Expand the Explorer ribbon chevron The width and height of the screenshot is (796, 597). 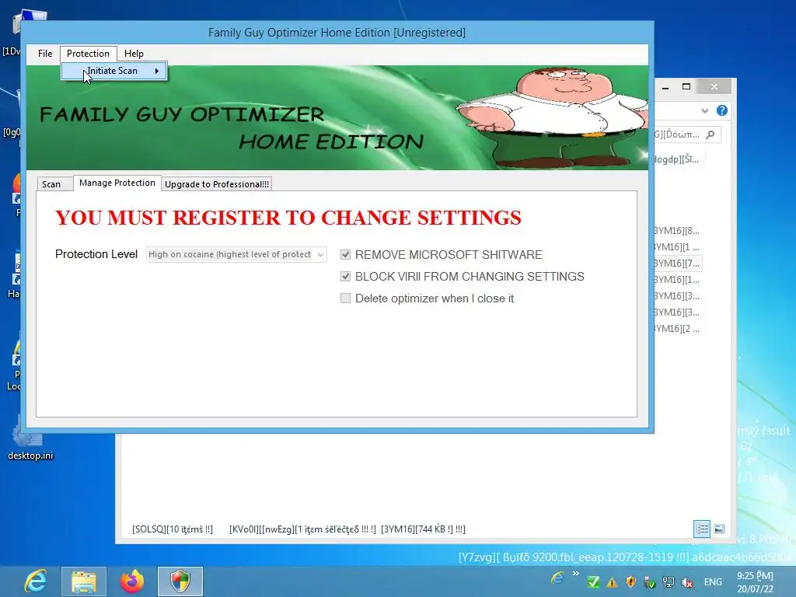pyautogui.click(x=704, y=110)
